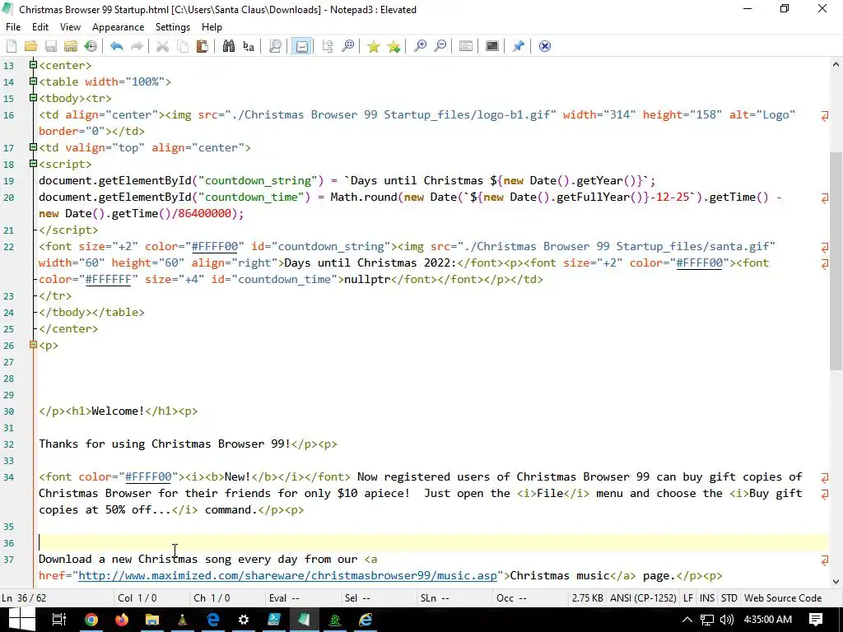Open the Edit menu
843x632 pixels.
40,27
